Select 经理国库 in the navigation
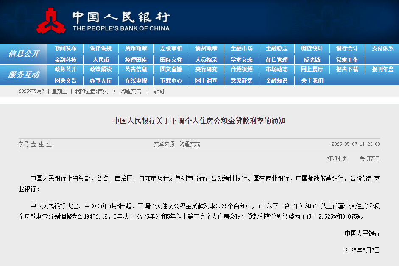Image resolution: width=399 pixels, height=266 pixels. click(136, 60)
